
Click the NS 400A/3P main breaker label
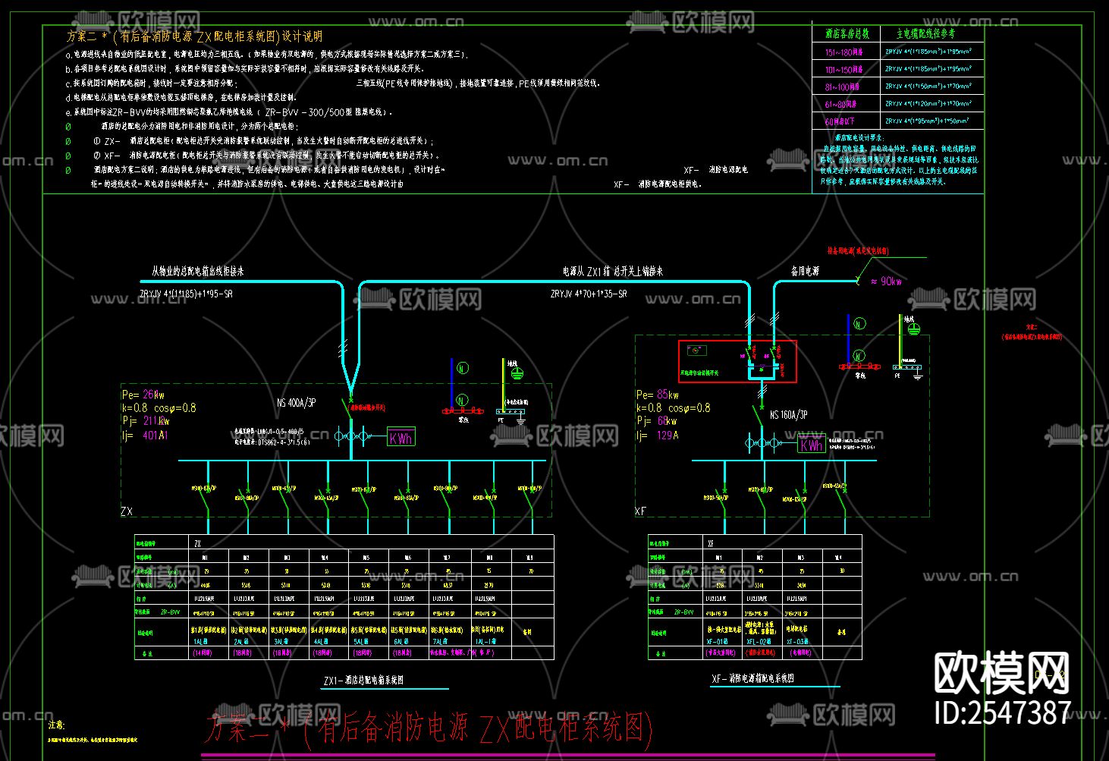[x=297, y=403]
